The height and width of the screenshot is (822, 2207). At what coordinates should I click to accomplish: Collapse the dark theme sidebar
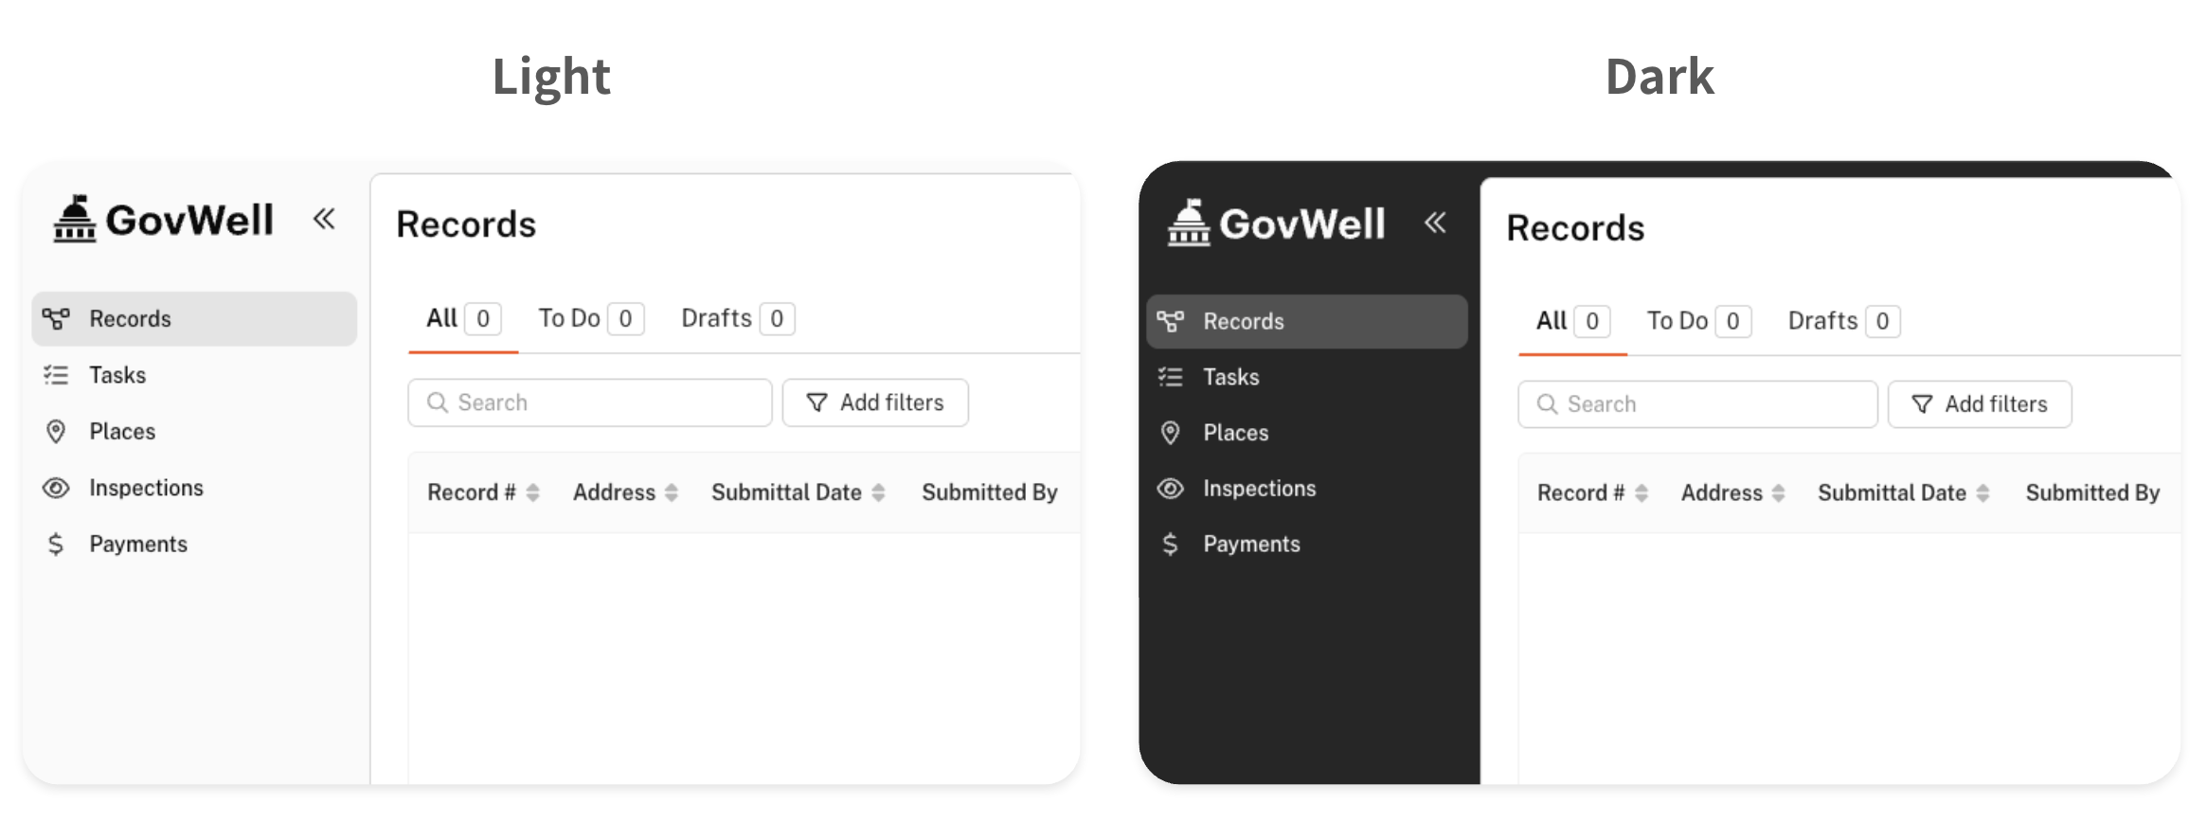coord(1435,223)
